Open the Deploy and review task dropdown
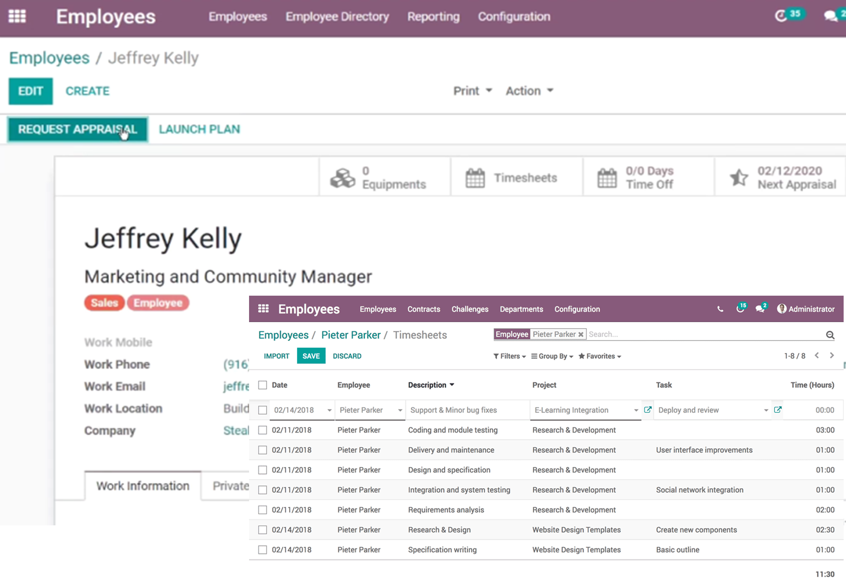This screenshot has height=587, width=846. tap(766, 410)
